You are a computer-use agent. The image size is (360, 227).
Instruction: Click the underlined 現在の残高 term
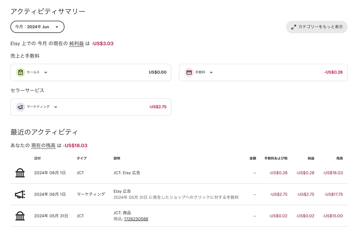point(43,146)
